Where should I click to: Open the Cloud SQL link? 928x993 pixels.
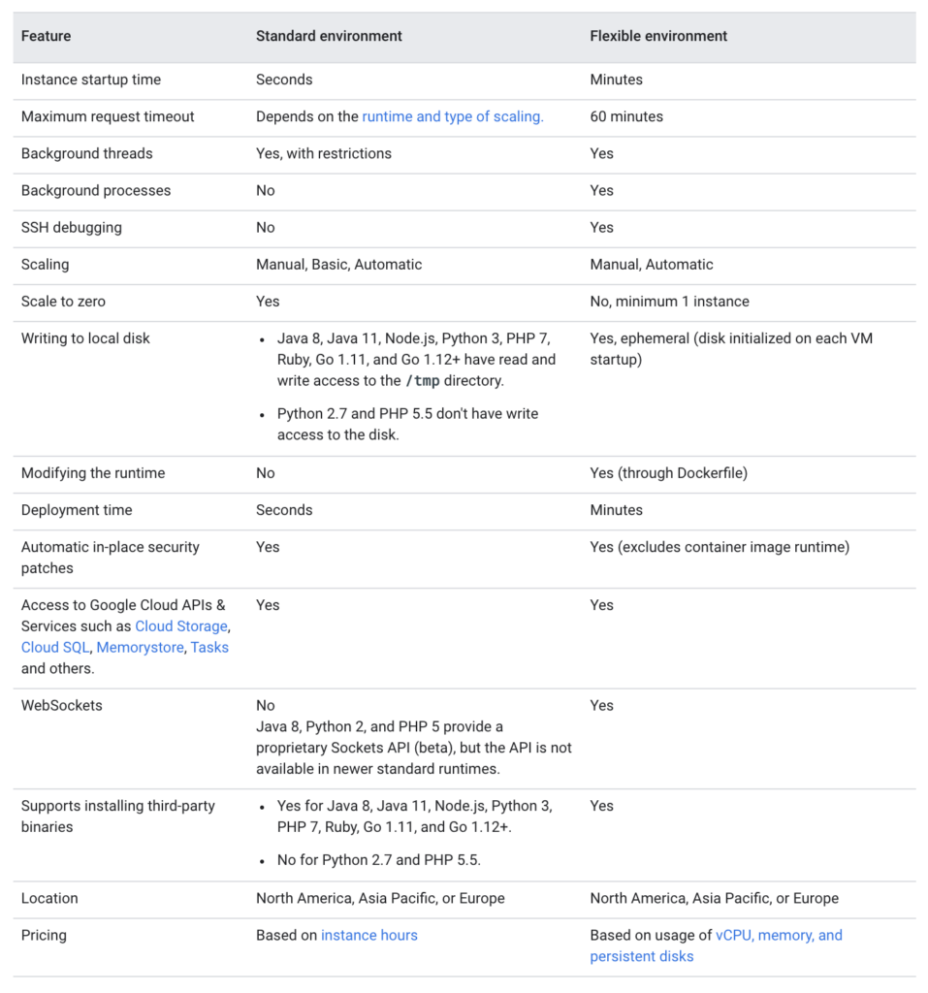[x=55, y=647]
